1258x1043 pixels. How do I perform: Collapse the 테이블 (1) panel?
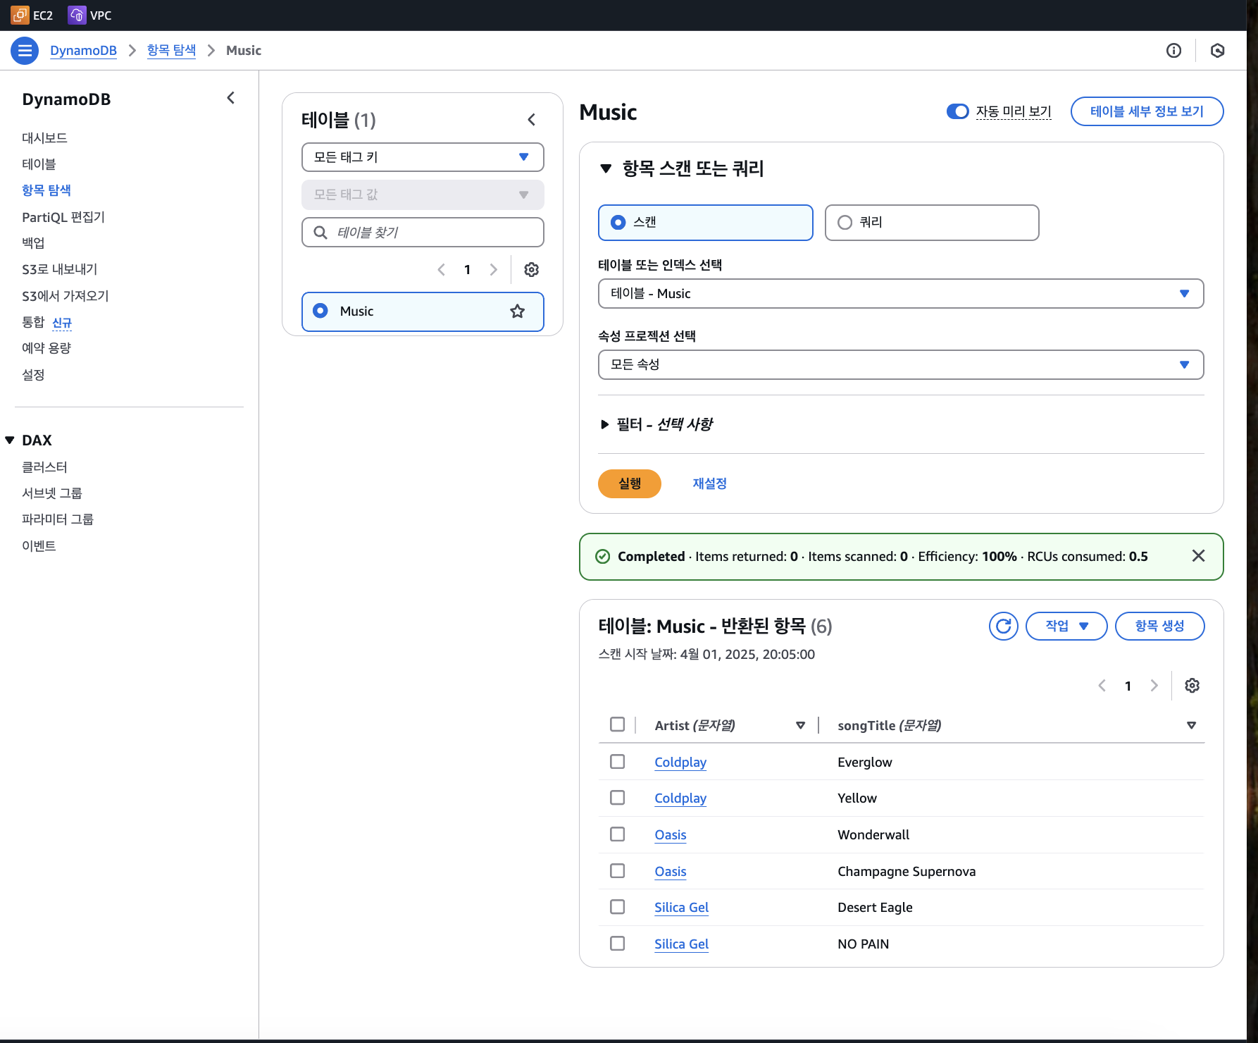(x=532, y=120)
